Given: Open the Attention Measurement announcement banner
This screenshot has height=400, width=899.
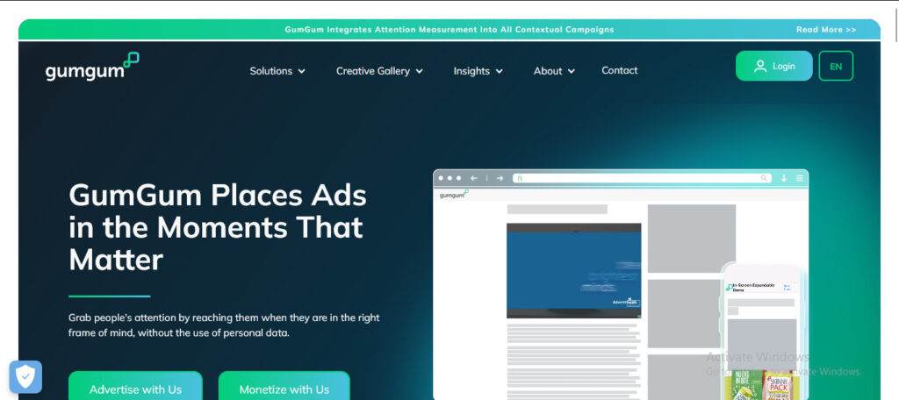Looking at the screenshot, I should coord(449,30).
